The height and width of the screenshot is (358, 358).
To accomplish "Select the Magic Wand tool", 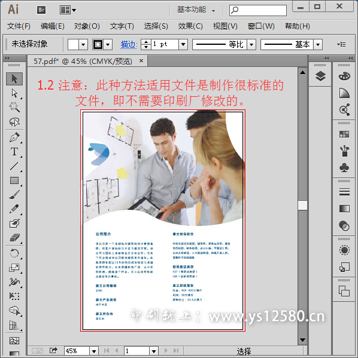I will click(x=14, y=108).
